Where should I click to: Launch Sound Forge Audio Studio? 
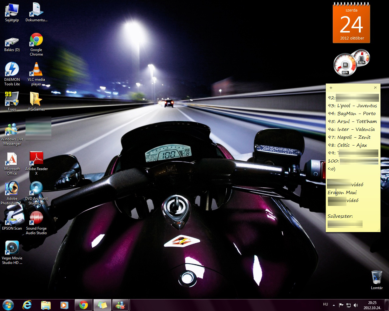(x=36, y=223)
